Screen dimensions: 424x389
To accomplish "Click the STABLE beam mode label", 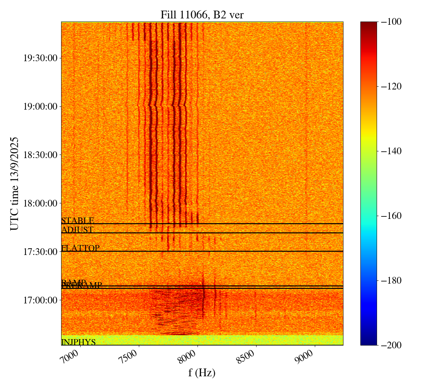I will 77,221.
